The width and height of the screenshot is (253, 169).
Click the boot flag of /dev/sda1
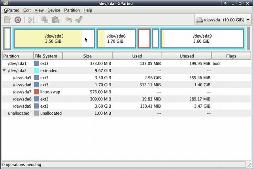217,63
